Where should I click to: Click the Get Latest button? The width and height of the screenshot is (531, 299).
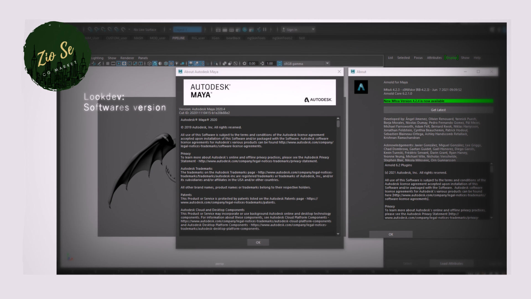coord(438,110)
